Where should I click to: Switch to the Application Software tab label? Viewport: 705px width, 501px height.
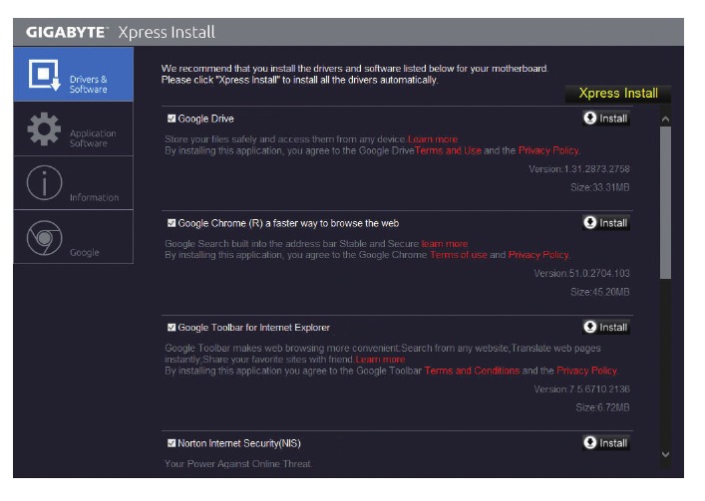[x=93, y=138]
